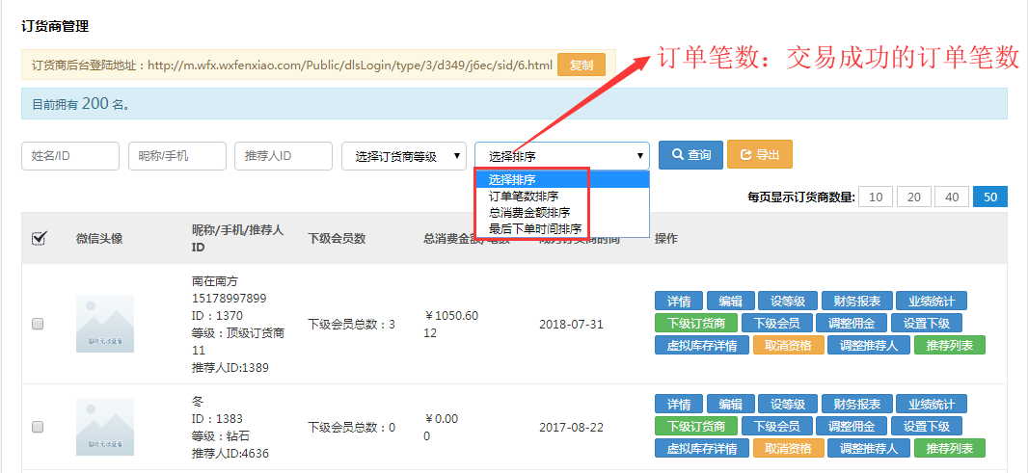Set page size to 20
This screenshot has width=1028, height=473.
[913, 197]
